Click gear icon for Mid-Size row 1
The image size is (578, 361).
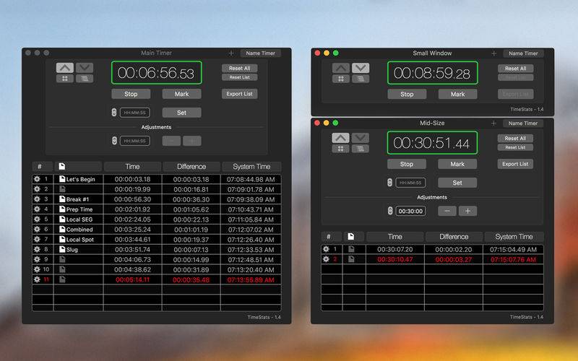[326, 249]
